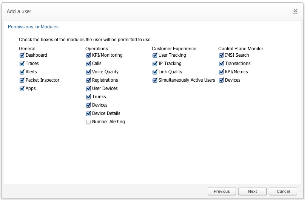Uncheck the Registrations checkbox
Image resolution: width=307 pixels, height=203 pixels.
coord(88,80)
